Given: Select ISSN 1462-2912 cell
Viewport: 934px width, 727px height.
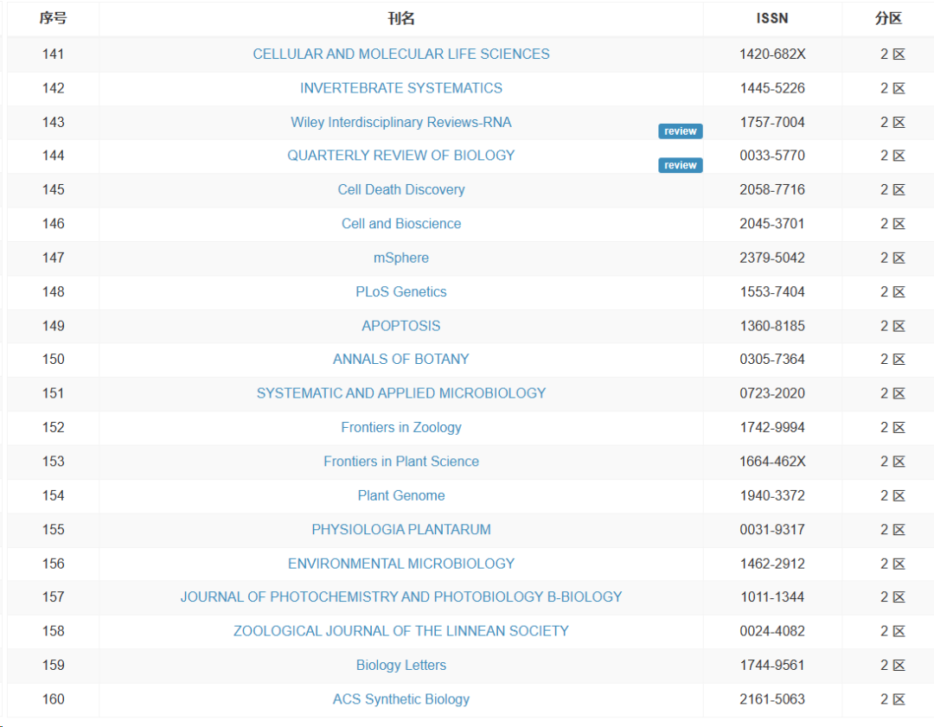Looking at the screenshot, I should pyautogui.click(x=772, y=564).
